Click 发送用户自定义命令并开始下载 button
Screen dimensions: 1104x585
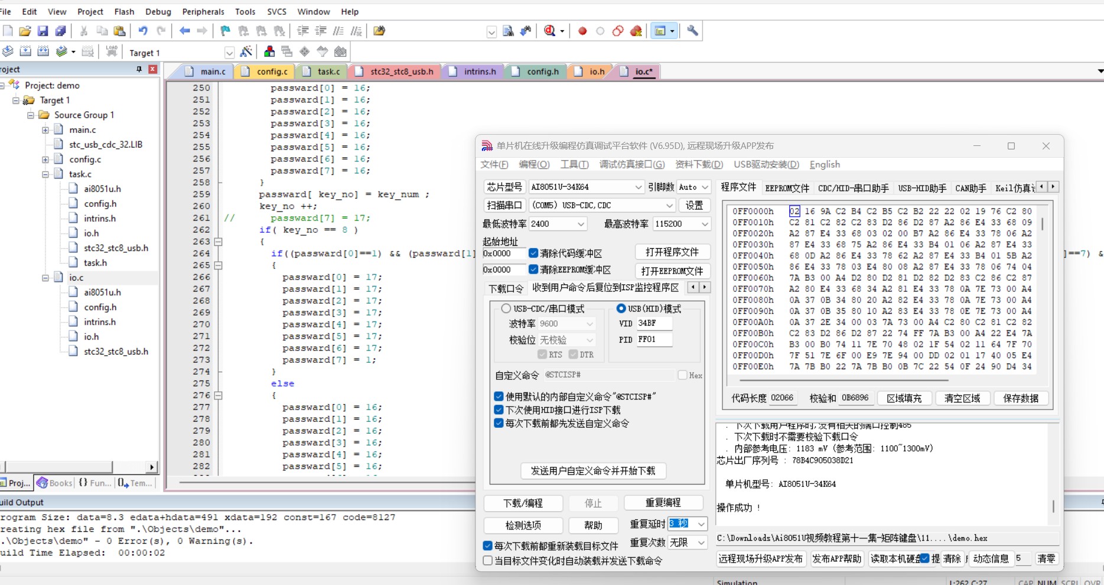pyautogui.click(x=592, y=470)
